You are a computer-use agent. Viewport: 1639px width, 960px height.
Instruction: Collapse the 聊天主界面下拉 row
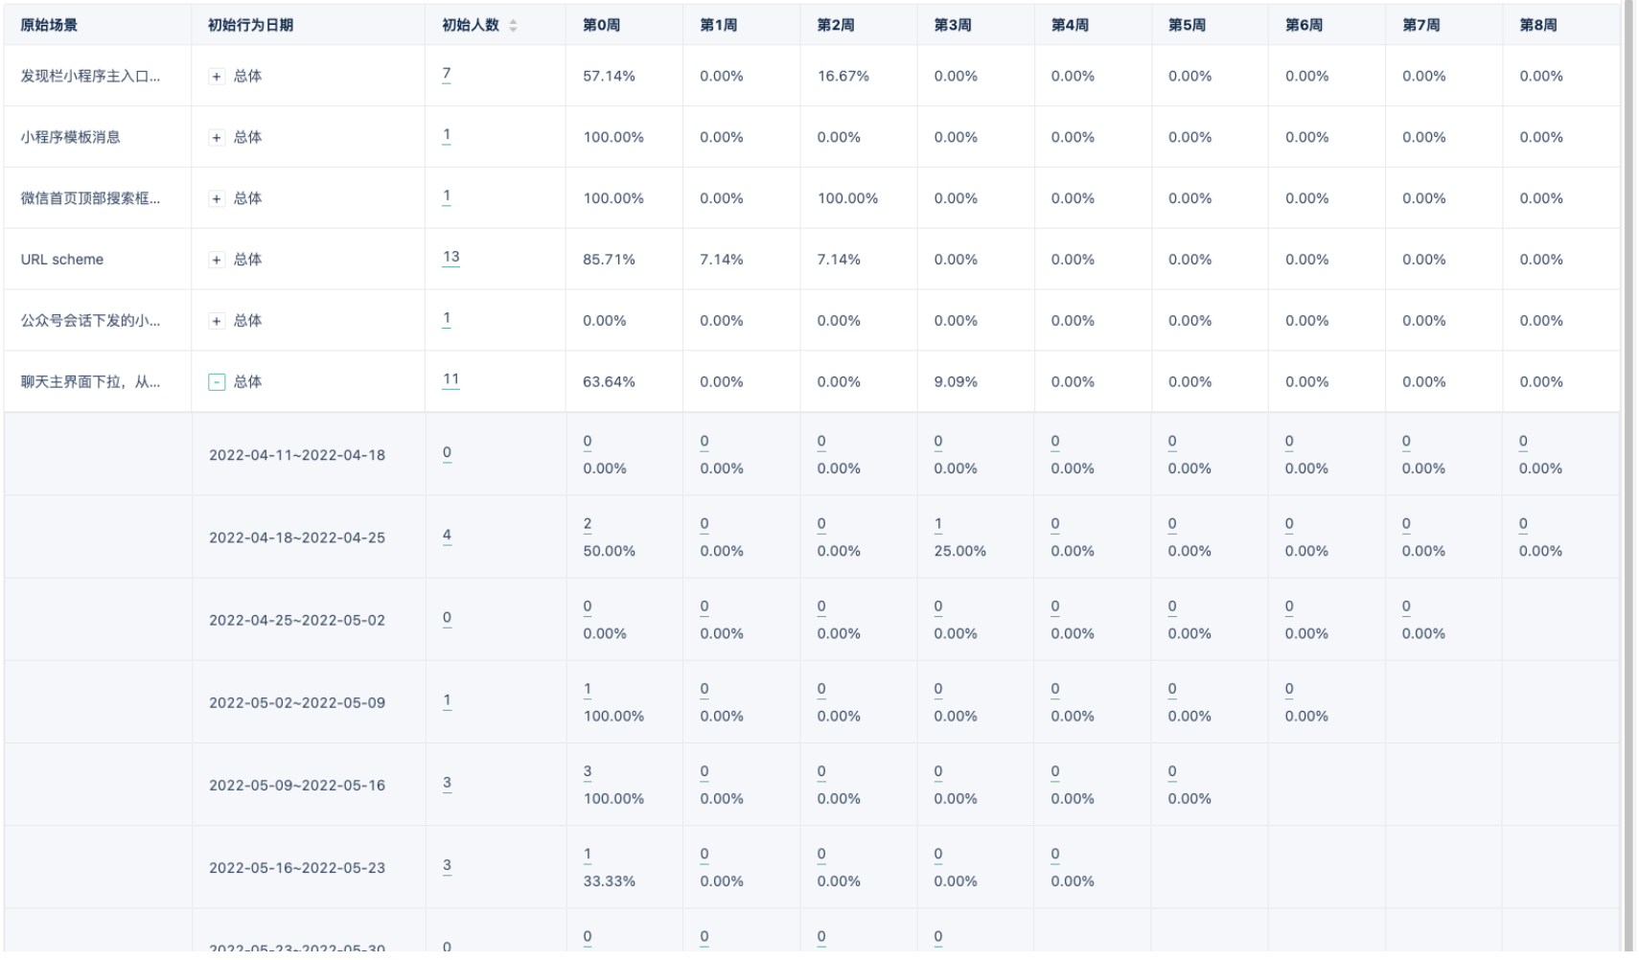pyautogui.click(x=217, y=382)
